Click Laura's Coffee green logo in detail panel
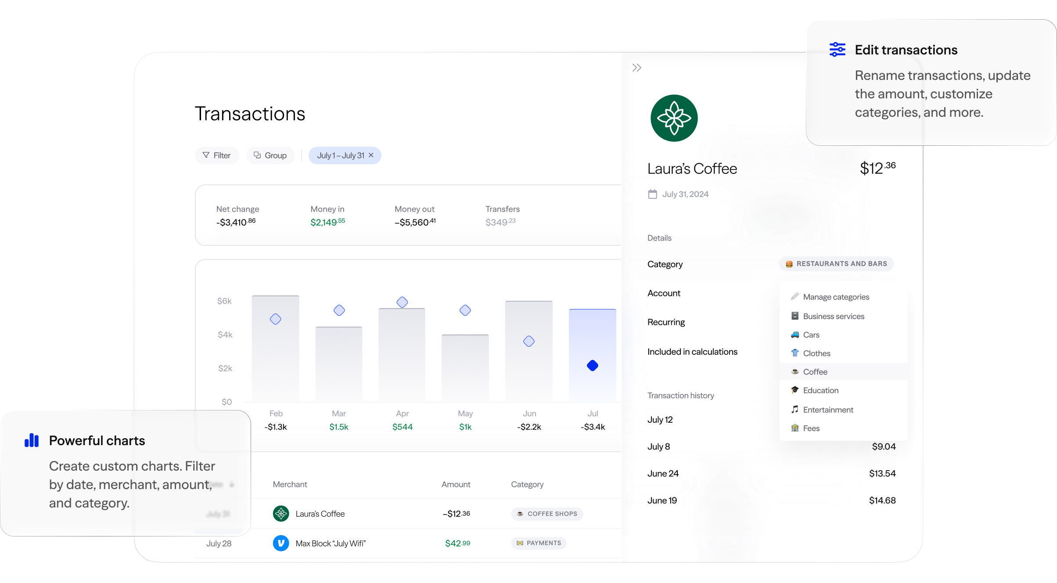The height and width of the screenshot is (583, 1057). click(674, 118)
